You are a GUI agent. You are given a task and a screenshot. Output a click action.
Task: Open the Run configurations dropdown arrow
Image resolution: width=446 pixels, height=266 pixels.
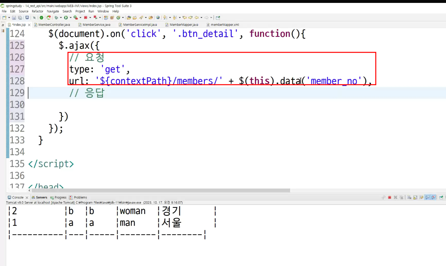pyautogui.click(x=71, y=17)
